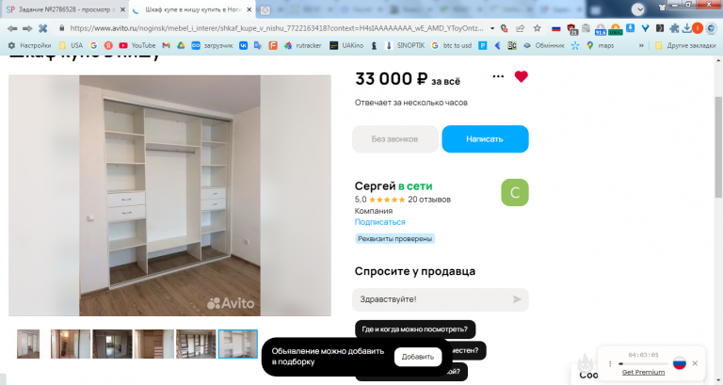The height and width of the screenshot is (385, 723).
Task: Open the three-dots more options menu
Action: [498, 76]
